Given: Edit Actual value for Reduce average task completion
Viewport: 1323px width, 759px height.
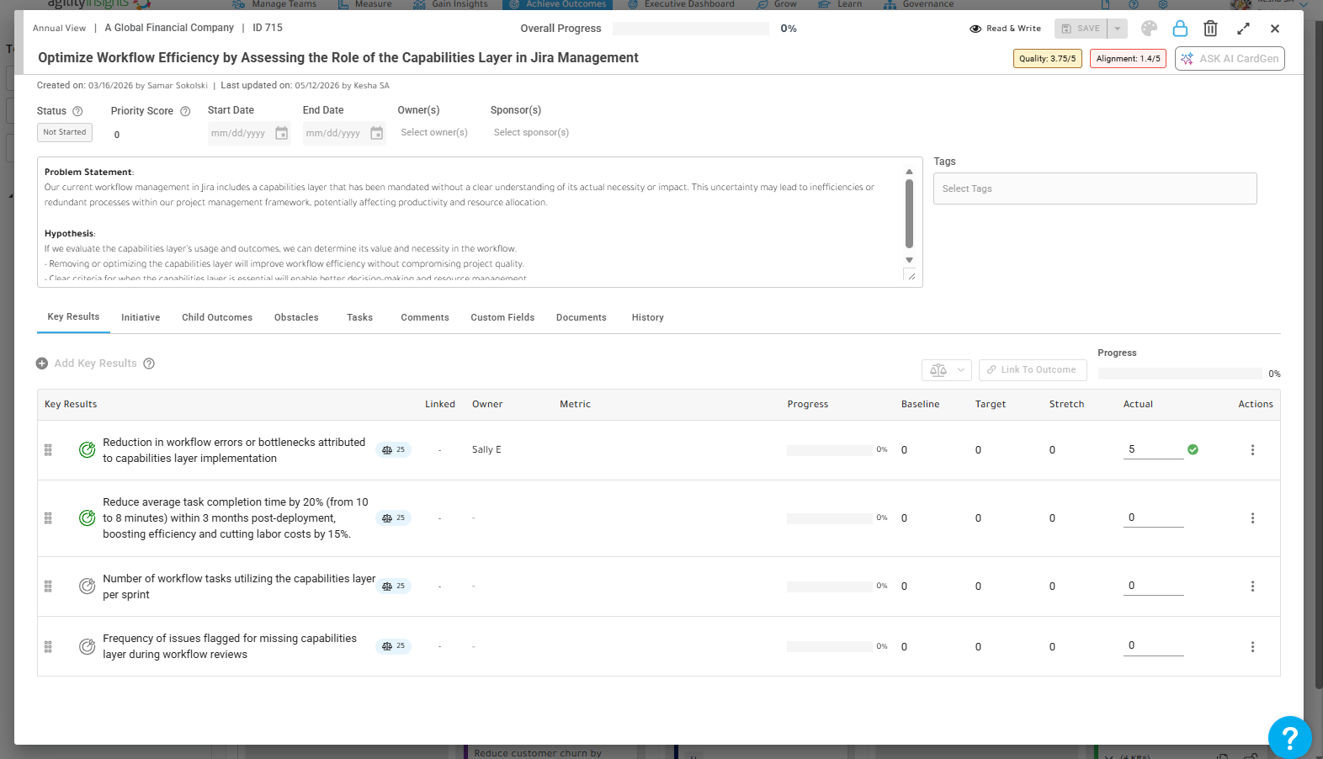Looking at the screenshot, I should [x=1153, y=518].
